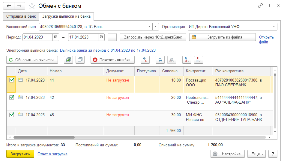The image size is (284, 164).
Task: Sort list descending with Я-А icon
Action: (x=199, y=60)
